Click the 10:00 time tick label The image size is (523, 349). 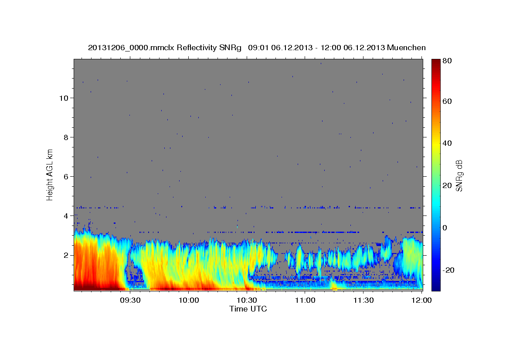[x=189, y=300]
